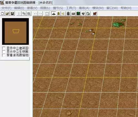Screen dimensions: 138x117
Task: Open the Terrain Editor
Action: pyautogui.click(x=54, y=14)
